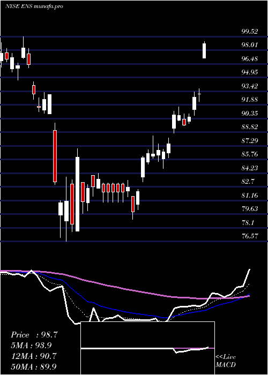This screenshot has height=375, width=268.
Task: Click the 12MA : 90.7 readout
Action: (34, 356)
